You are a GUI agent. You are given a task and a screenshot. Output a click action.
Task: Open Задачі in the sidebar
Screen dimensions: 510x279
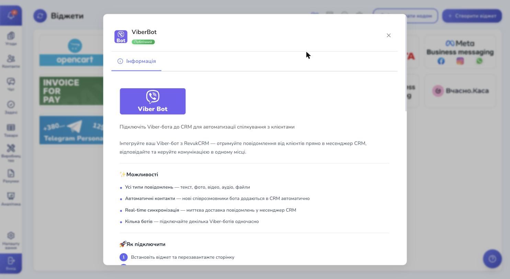point(11,107)
